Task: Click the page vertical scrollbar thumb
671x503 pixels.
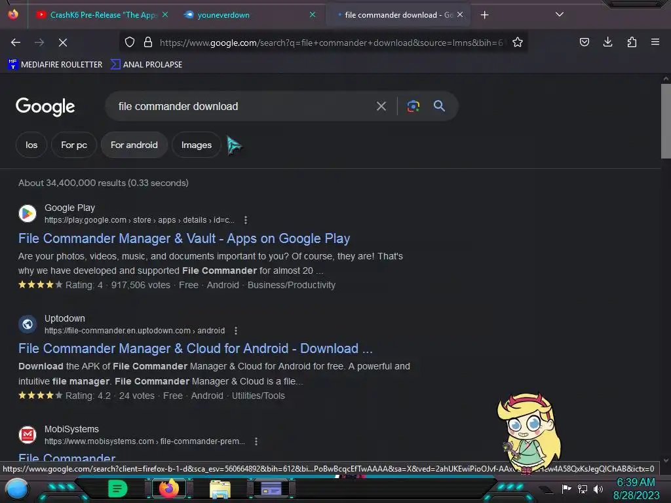Action: coord(666,121)
